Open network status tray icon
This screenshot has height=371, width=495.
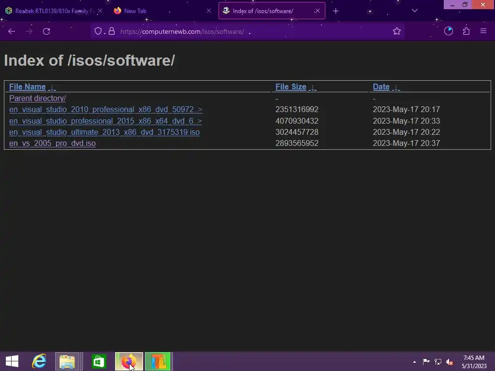pyautogui.click(x=438, y=361)
